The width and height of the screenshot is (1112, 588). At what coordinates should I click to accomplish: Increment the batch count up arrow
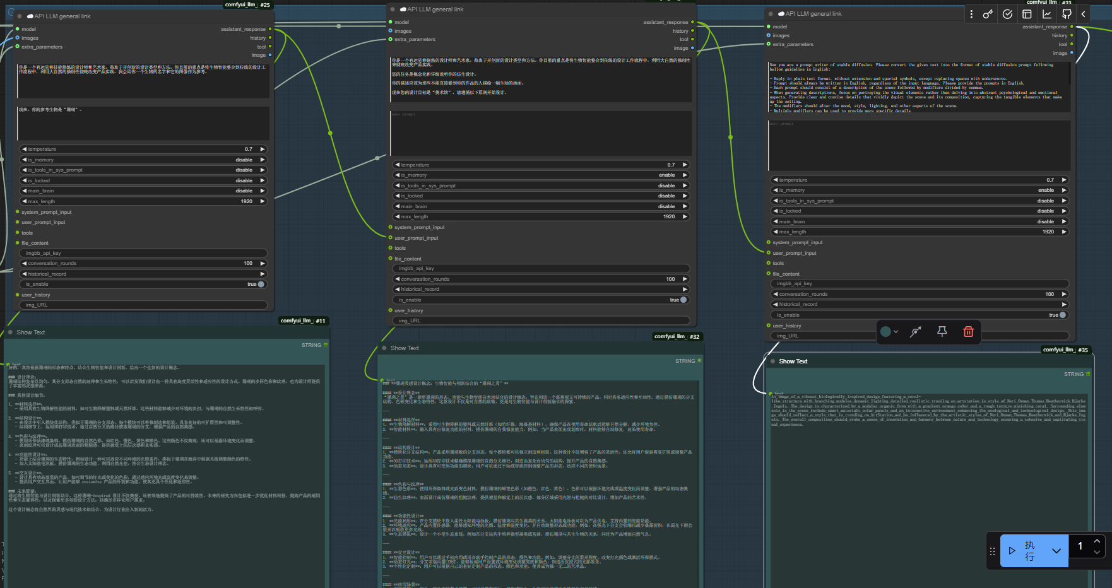point(1097,542)
